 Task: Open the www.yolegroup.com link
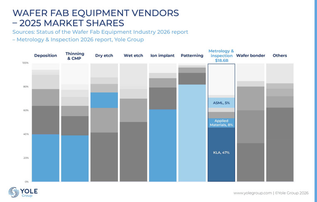[253, 193]
